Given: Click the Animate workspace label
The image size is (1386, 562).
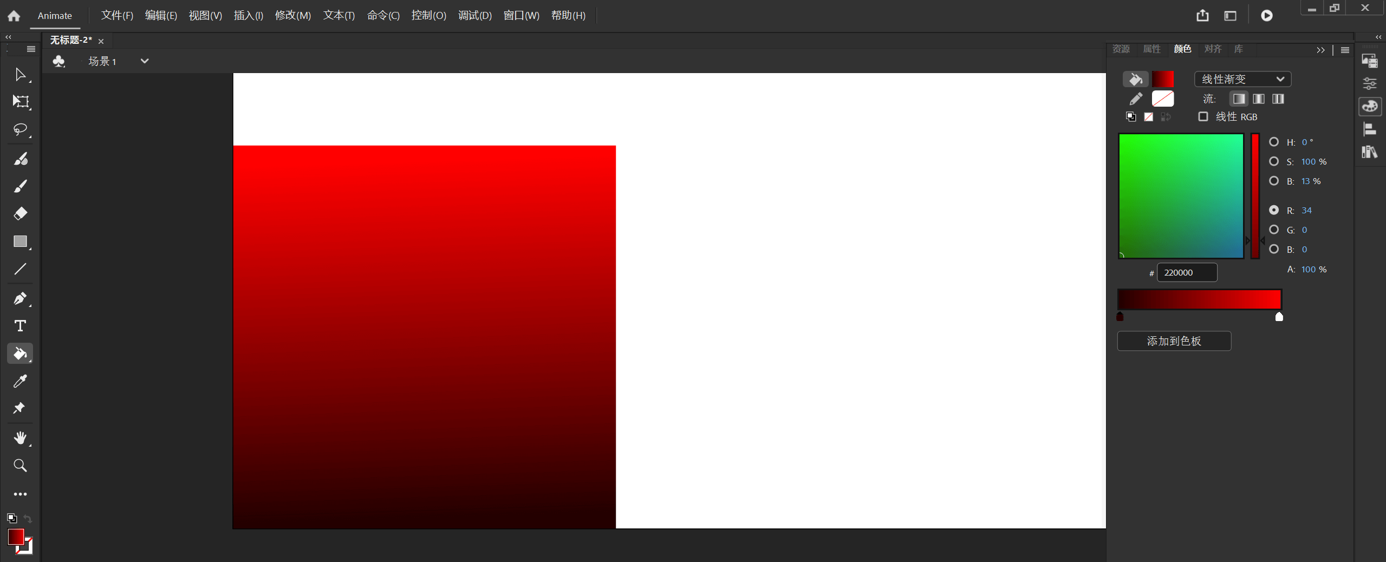Looking at the screenshot, I should (55, 16).
